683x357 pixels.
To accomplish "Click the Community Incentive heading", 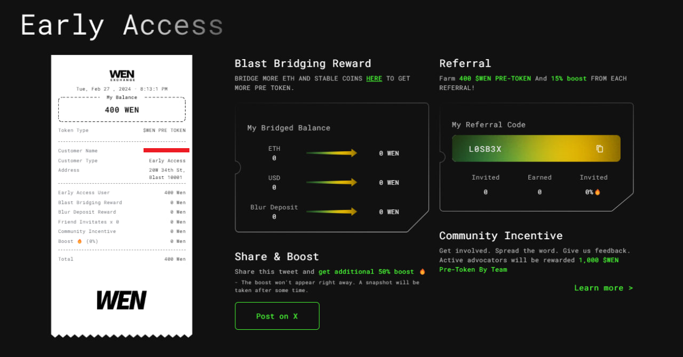I will [x=501, y=236].
